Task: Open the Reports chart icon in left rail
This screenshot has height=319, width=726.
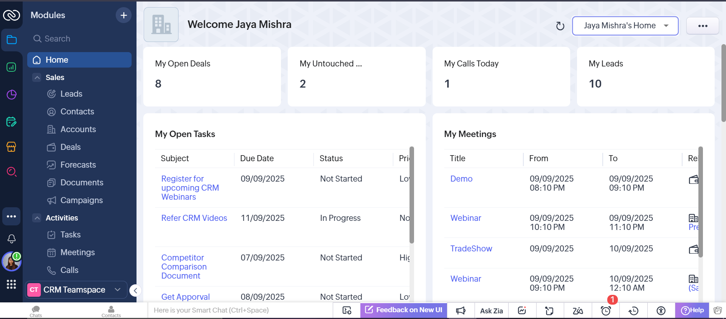Action: [x=11, y=67]
